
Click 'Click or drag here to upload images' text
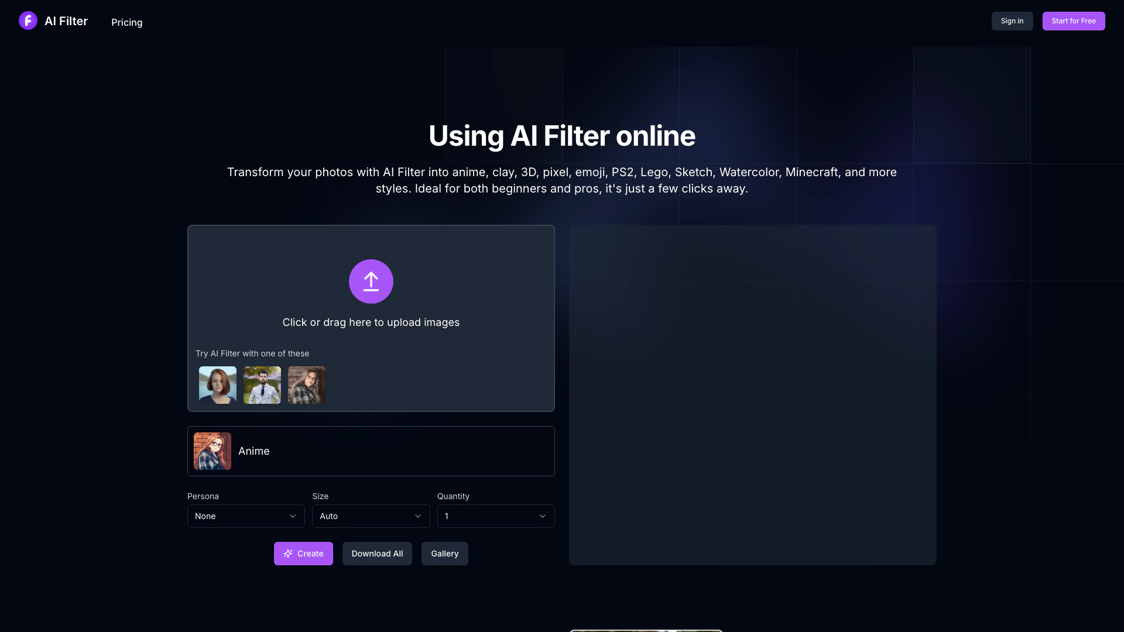(x=371, y=322)
